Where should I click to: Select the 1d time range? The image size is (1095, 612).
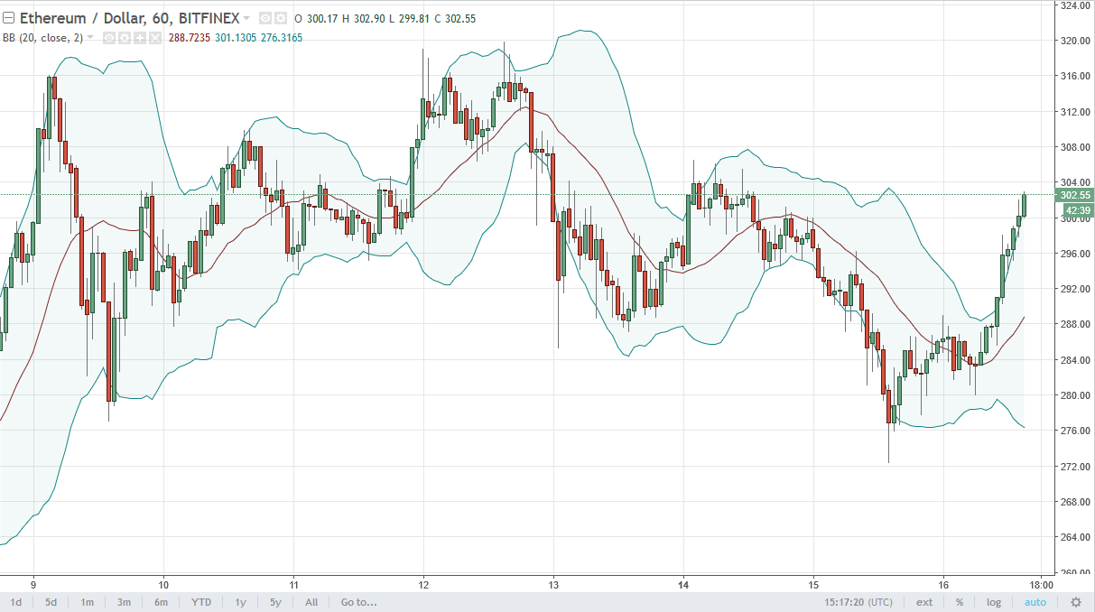click(16, 602)
